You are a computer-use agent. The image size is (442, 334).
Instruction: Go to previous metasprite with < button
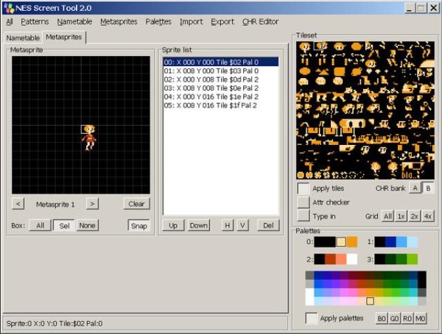pos(18,204)
